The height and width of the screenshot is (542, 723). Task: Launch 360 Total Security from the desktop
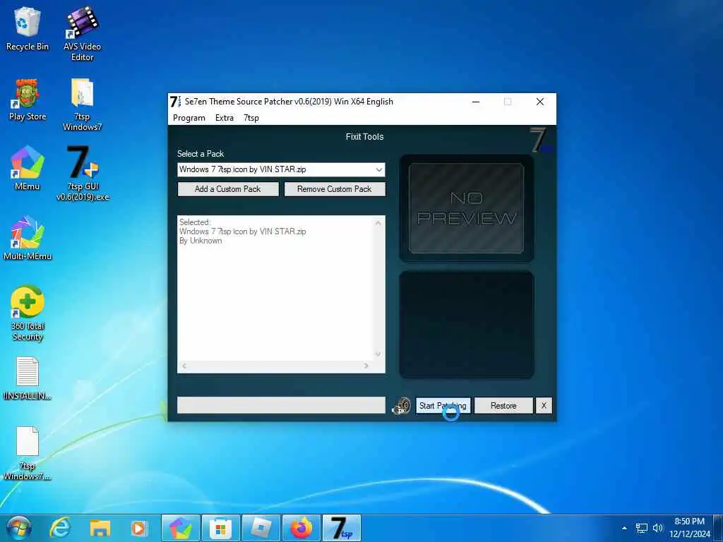pyautogui.click(x=28, y=313)
